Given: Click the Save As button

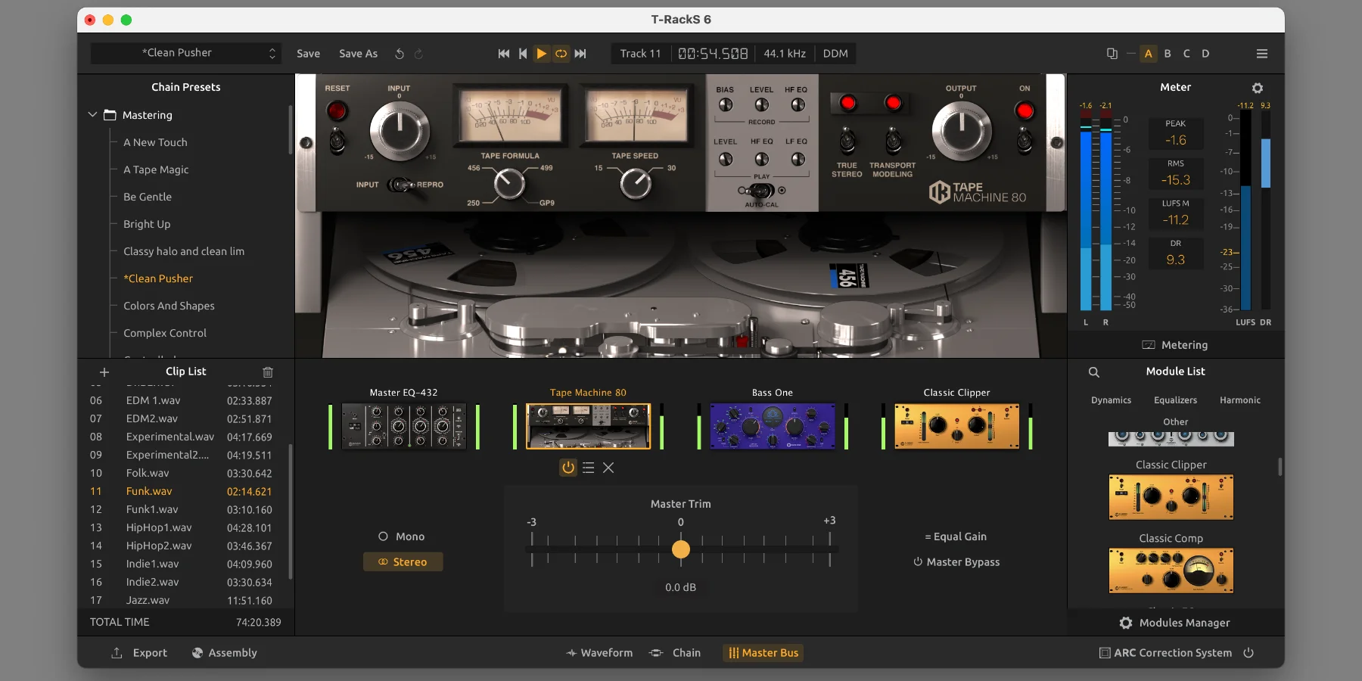Looking at the screenshot, I should 358,54.
